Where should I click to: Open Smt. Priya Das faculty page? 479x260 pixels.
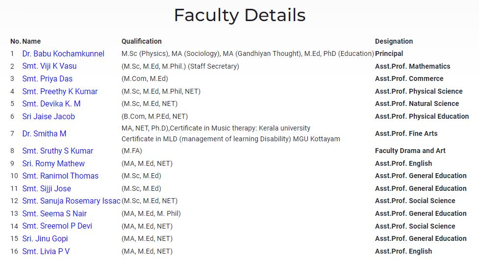pyautogui.click(x=48, y=79)
